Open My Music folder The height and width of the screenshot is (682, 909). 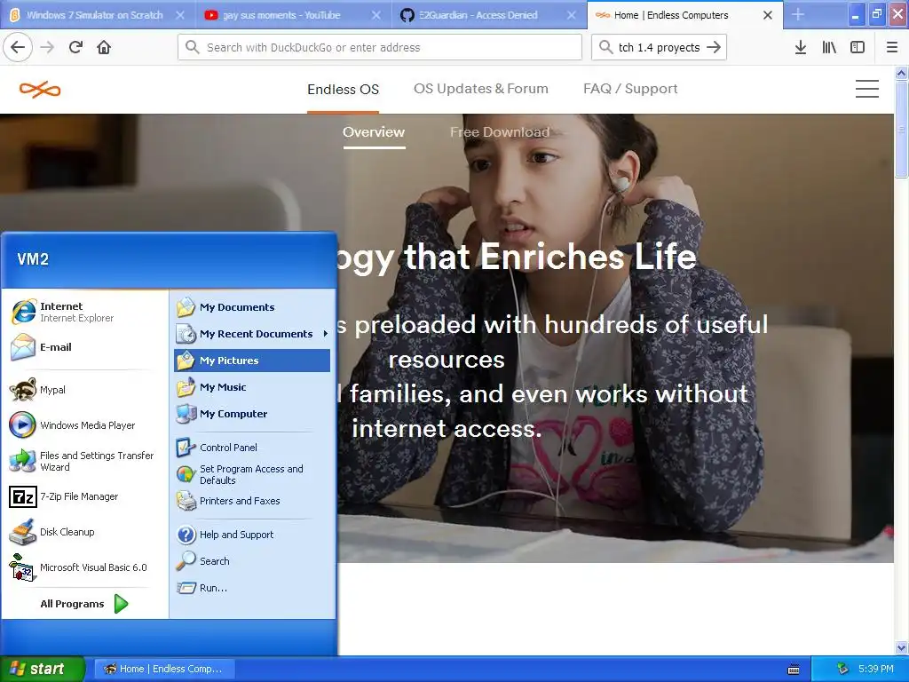click(252, 387)
